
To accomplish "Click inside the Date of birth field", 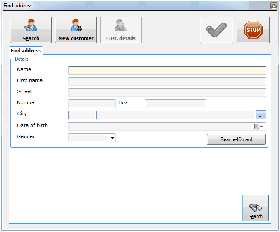I will point(160,126).
